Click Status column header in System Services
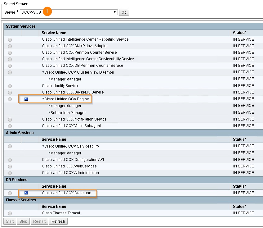This screenshot has width=263, height=228. pos(239,33)
